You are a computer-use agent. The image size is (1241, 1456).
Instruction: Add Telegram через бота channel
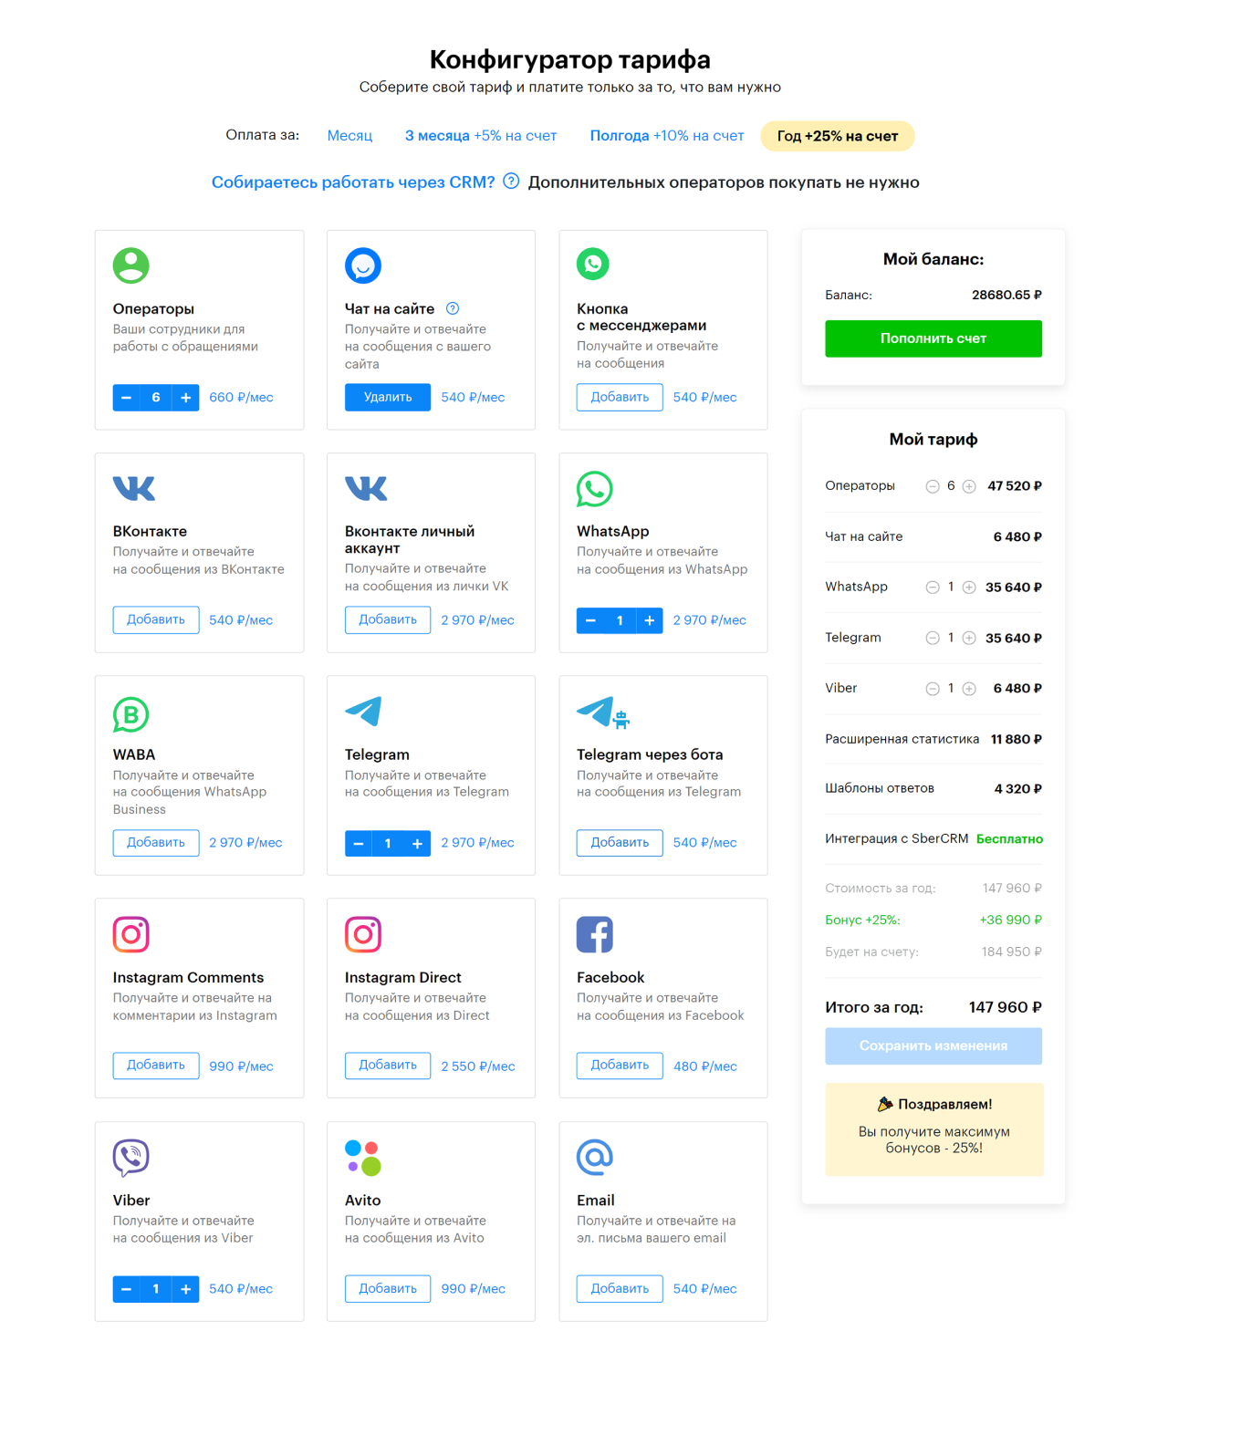coord(620,842)
